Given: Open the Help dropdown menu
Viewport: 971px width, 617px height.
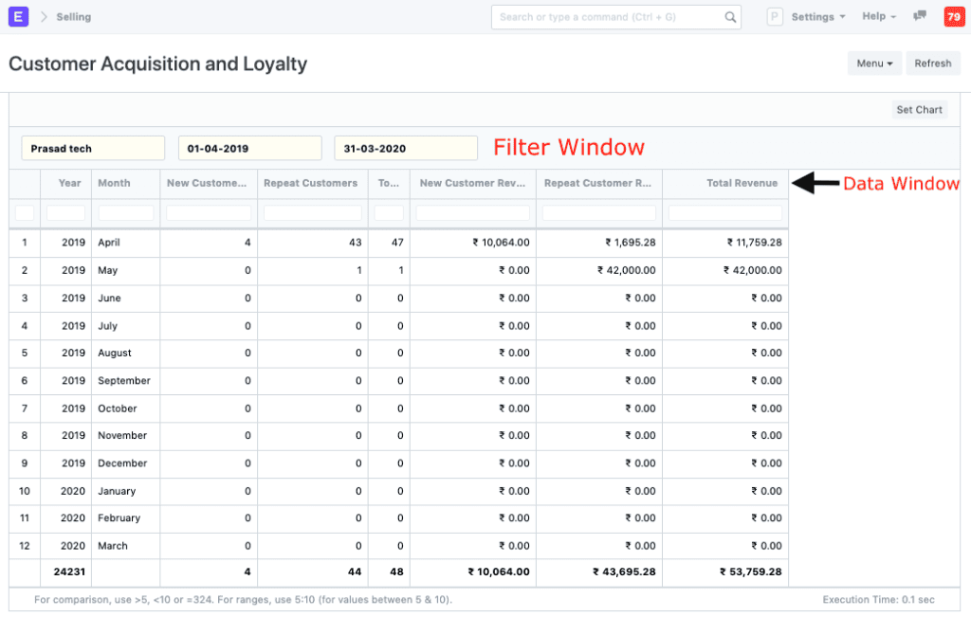Looking at the screenshot, I should coord(879,17).
